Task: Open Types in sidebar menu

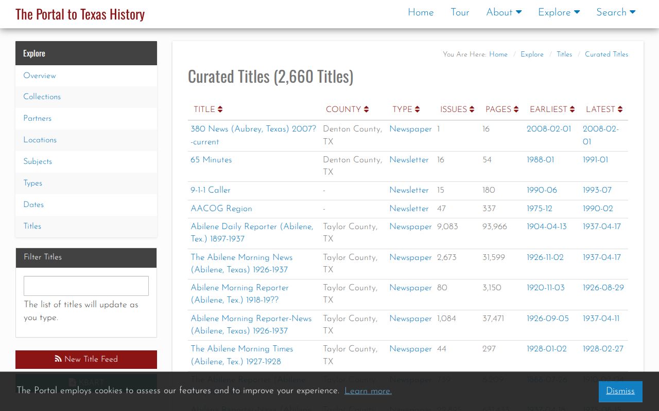Action: tap(86, 183)
